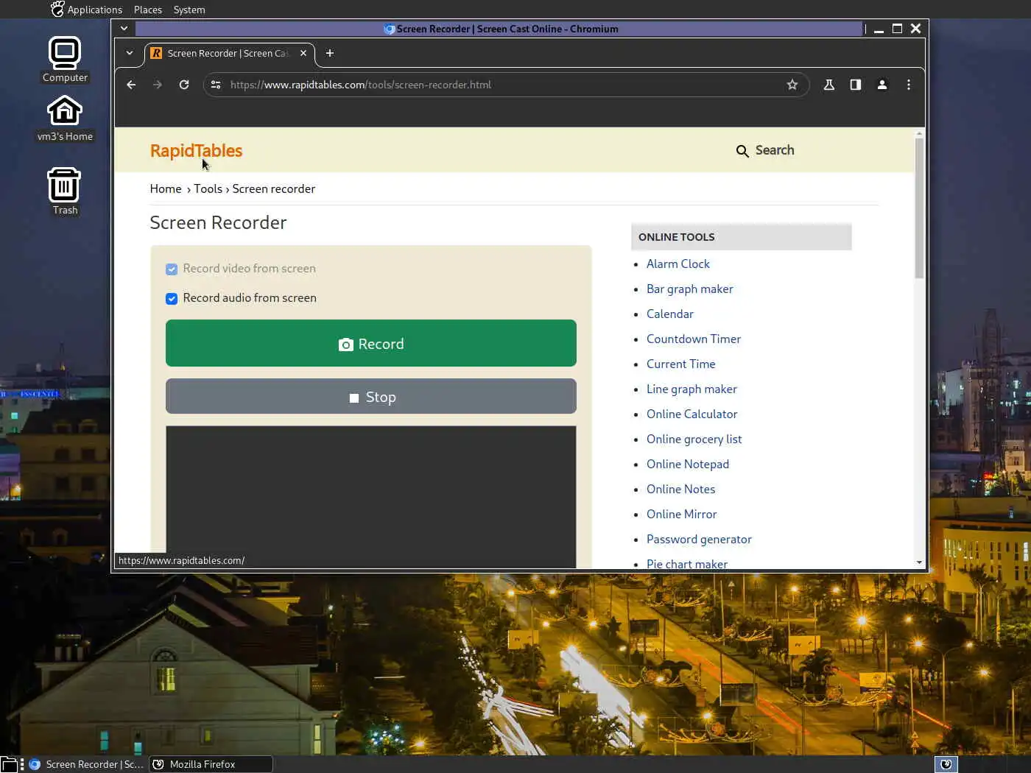
Task: Open a new tab with plus button
Action: coord(330,53)
